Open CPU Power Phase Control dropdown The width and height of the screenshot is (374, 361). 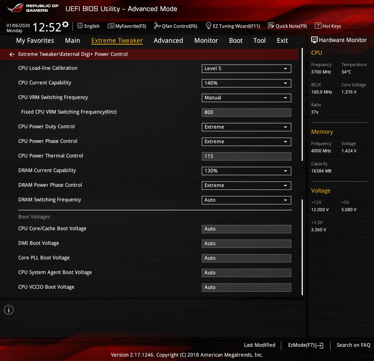coord(247,142)
